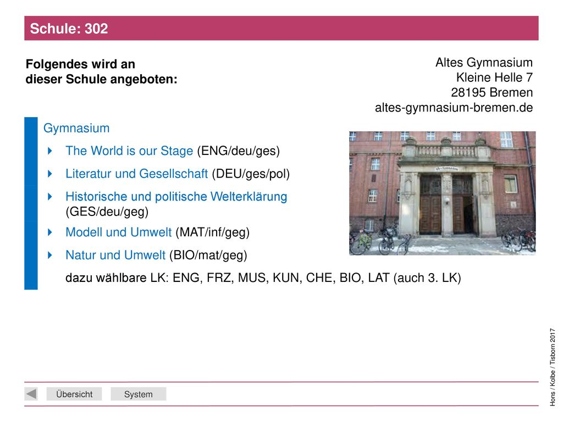Screen dimensions: 563x422
Task: Click the 'Schule: 302' title text
Action: pyautogui.click(x=69, y=29)
